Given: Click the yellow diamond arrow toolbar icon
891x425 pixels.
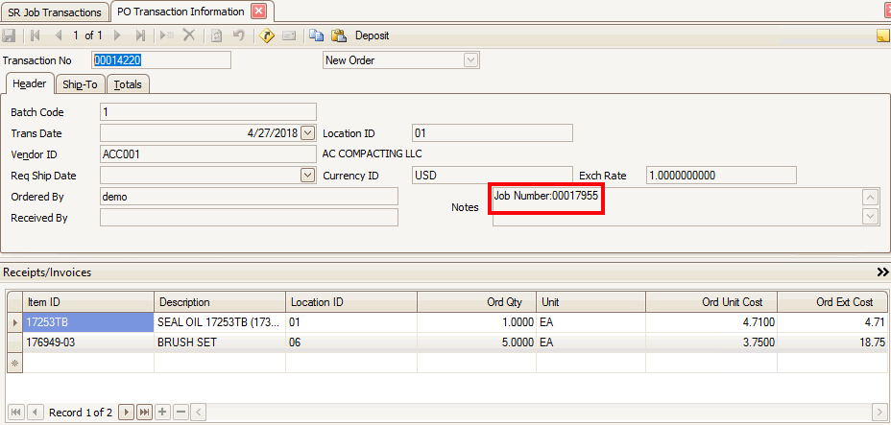Looking at the screenshot, I should [x=267, y=35].
